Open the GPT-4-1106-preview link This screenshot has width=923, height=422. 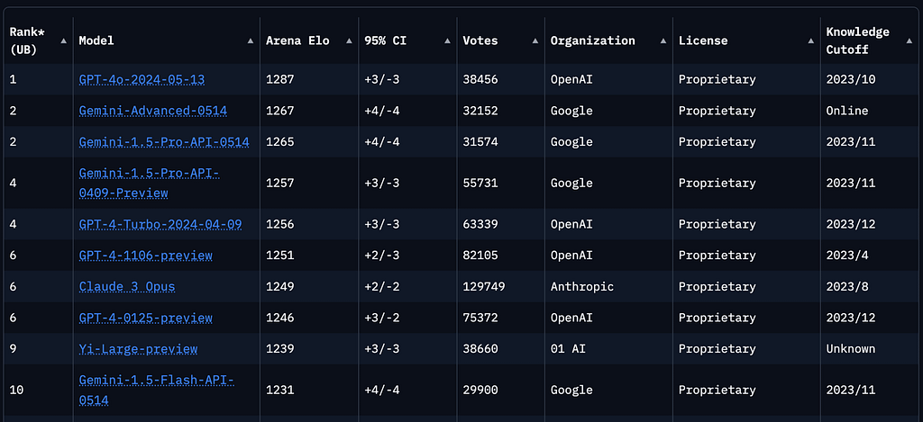[x=146, y=256]
